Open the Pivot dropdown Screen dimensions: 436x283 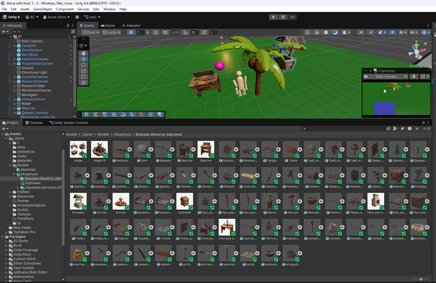[91, 32]
